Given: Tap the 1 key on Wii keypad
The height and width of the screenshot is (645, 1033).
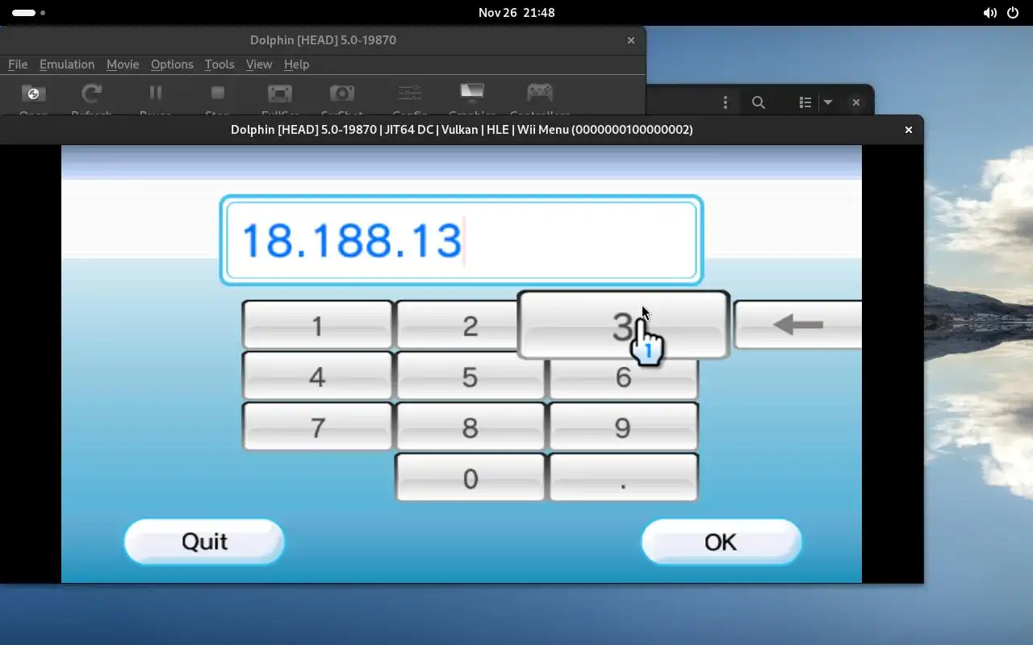Looking at the screenshot, I should tap(317, 326).
